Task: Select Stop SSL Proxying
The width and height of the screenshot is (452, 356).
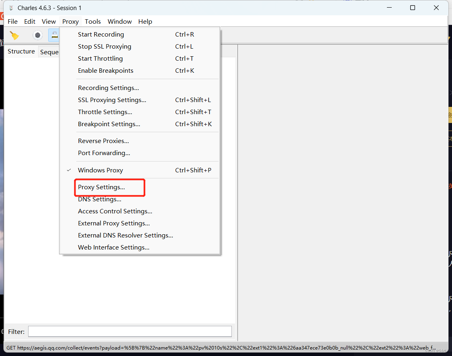Action: click(140, 47)
